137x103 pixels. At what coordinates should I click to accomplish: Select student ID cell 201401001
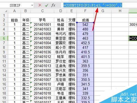42,25
